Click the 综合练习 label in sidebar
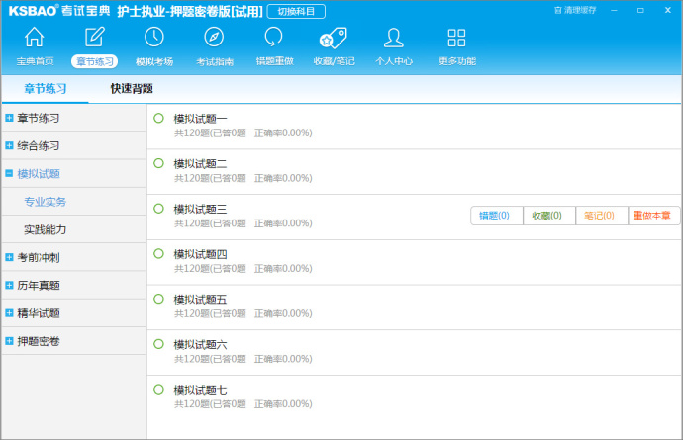Screen dimensions: 683x440 39,145
